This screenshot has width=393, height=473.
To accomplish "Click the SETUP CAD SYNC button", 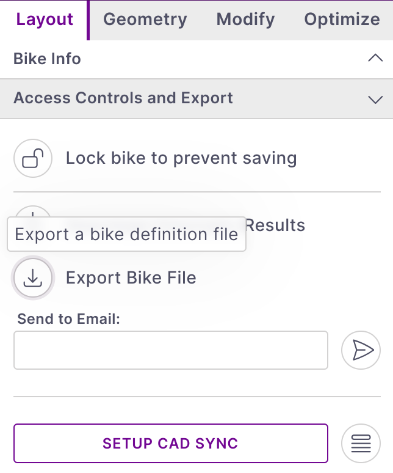I will point(171,443).
